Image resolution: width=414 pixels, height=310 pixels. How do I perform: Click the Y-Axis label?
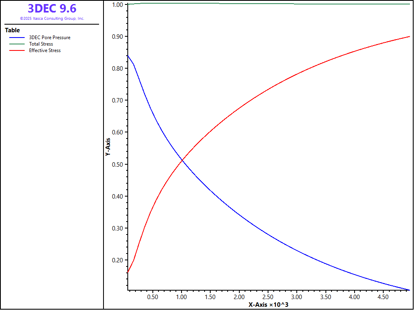tap(108, 147)
